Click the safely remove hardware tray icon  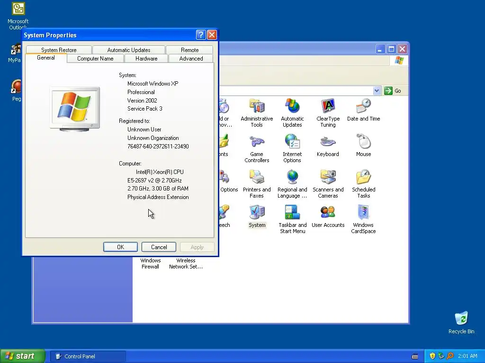(441, 356)
